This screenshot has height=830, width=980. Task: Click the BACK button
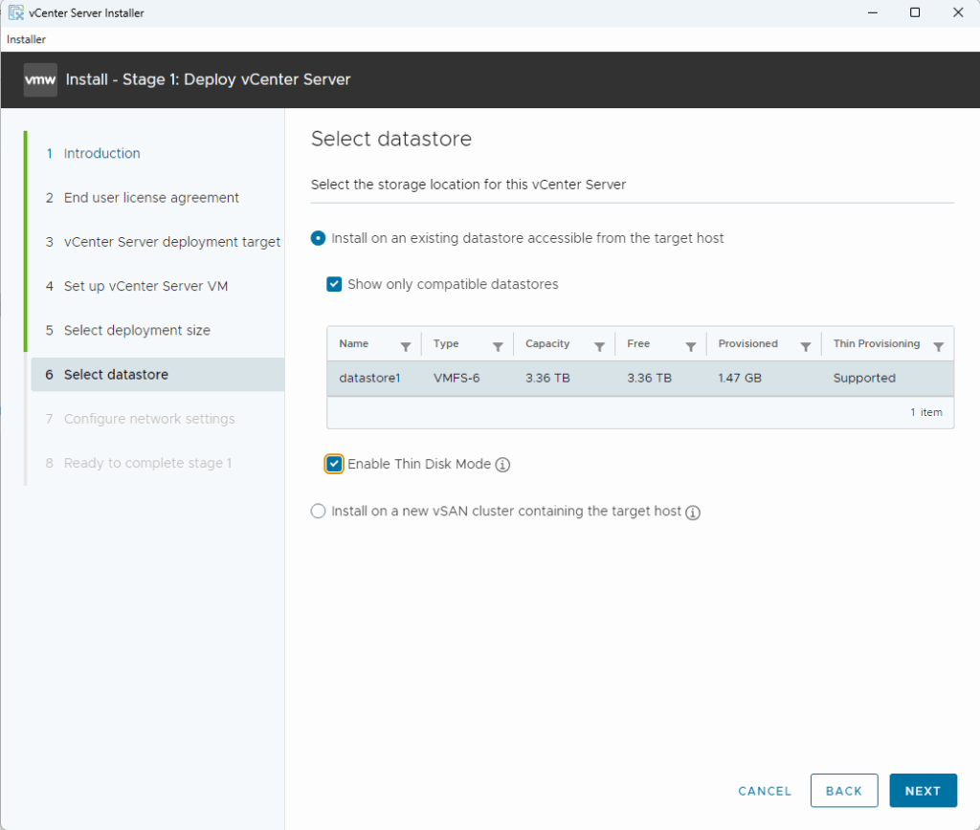click(x=844, y=791)
